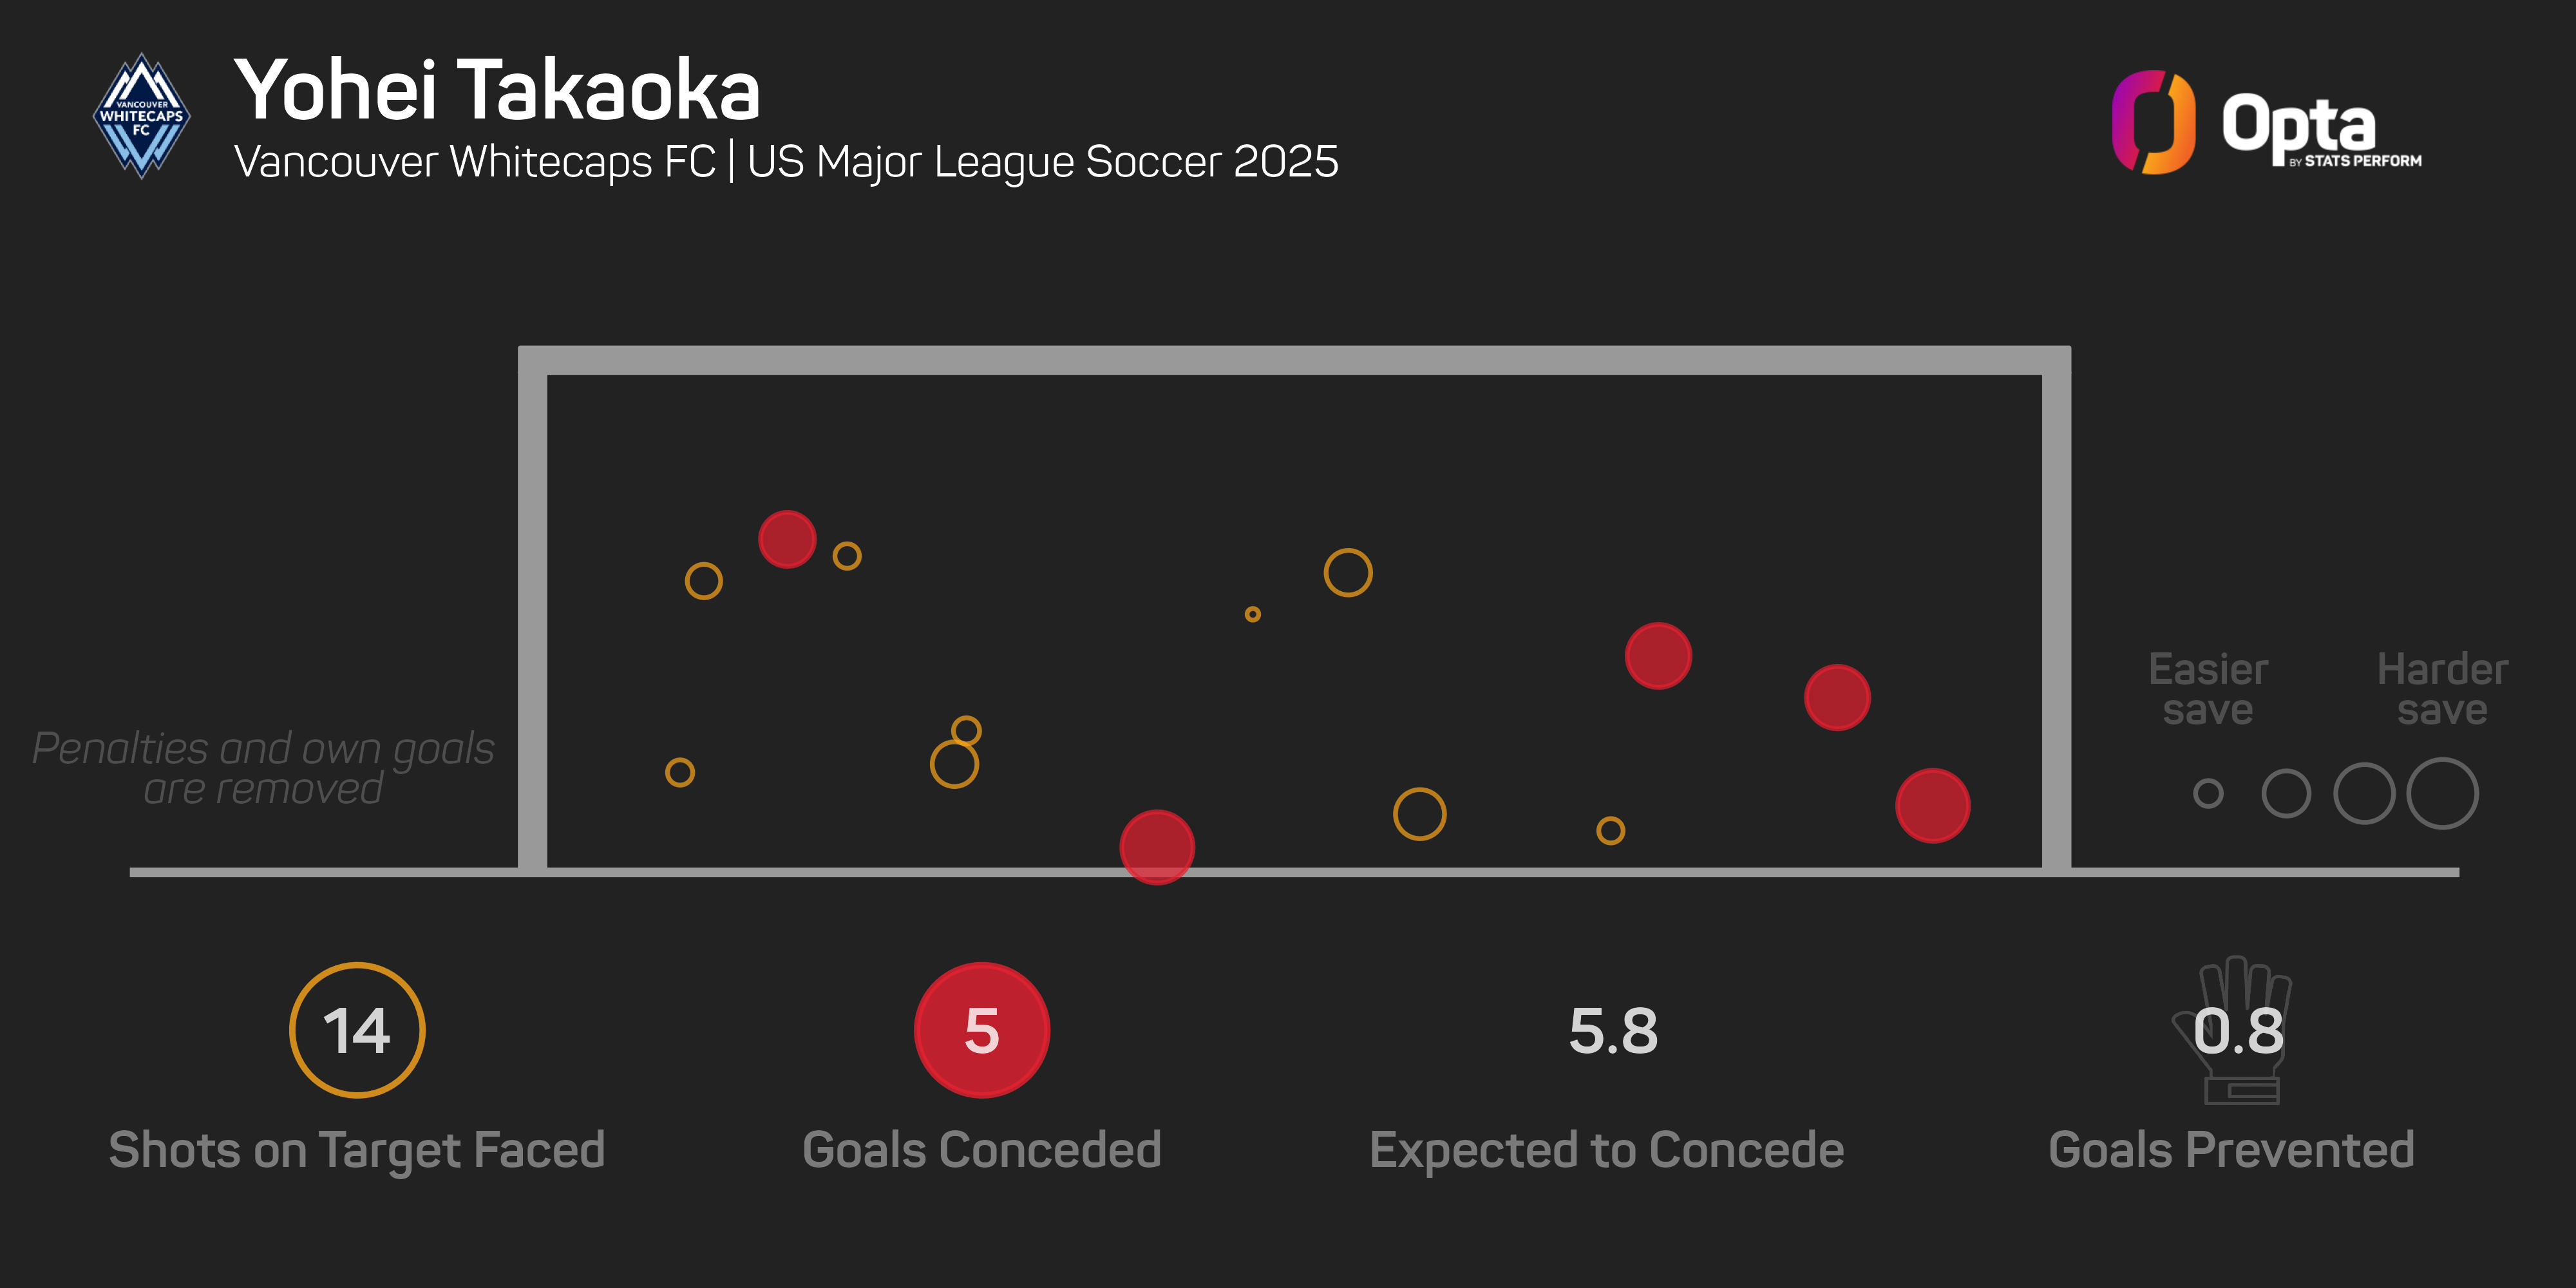Select the orange circle showing 14
The image size is (2576, 1288).
point(357,1030)
